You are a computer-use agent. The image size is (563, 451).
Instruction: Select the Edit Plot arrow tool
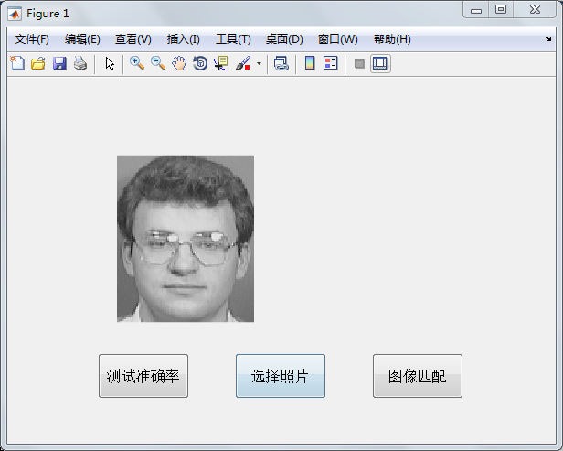[x=110, y=64]
